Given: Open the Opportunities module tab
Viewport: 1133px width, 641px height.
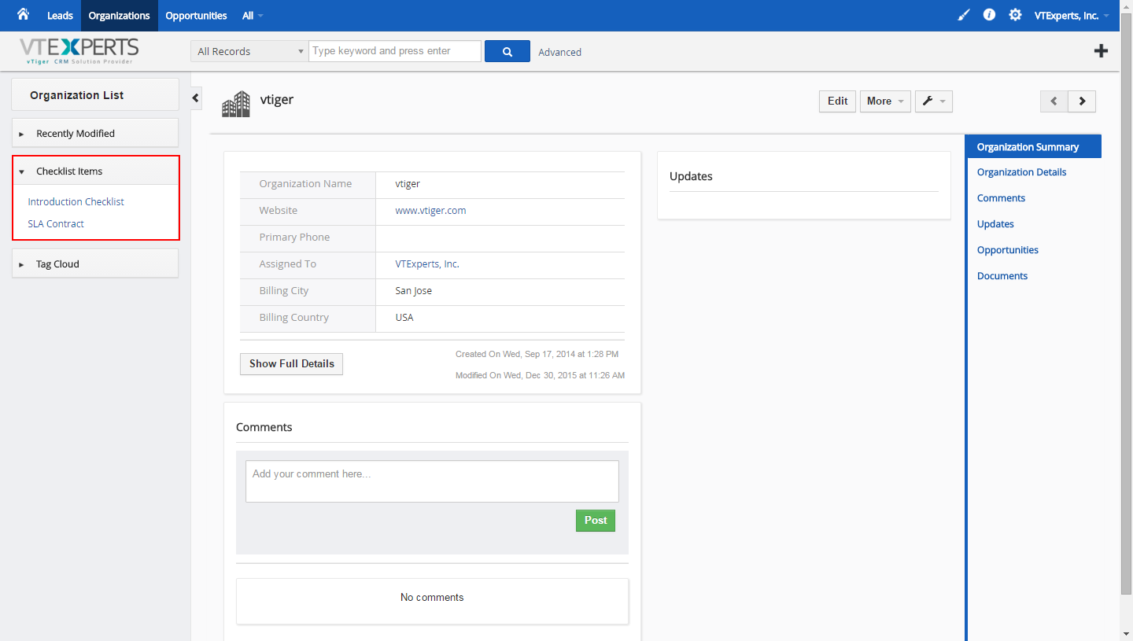Looking at the screenshot, I should click(x=196, y=16).
